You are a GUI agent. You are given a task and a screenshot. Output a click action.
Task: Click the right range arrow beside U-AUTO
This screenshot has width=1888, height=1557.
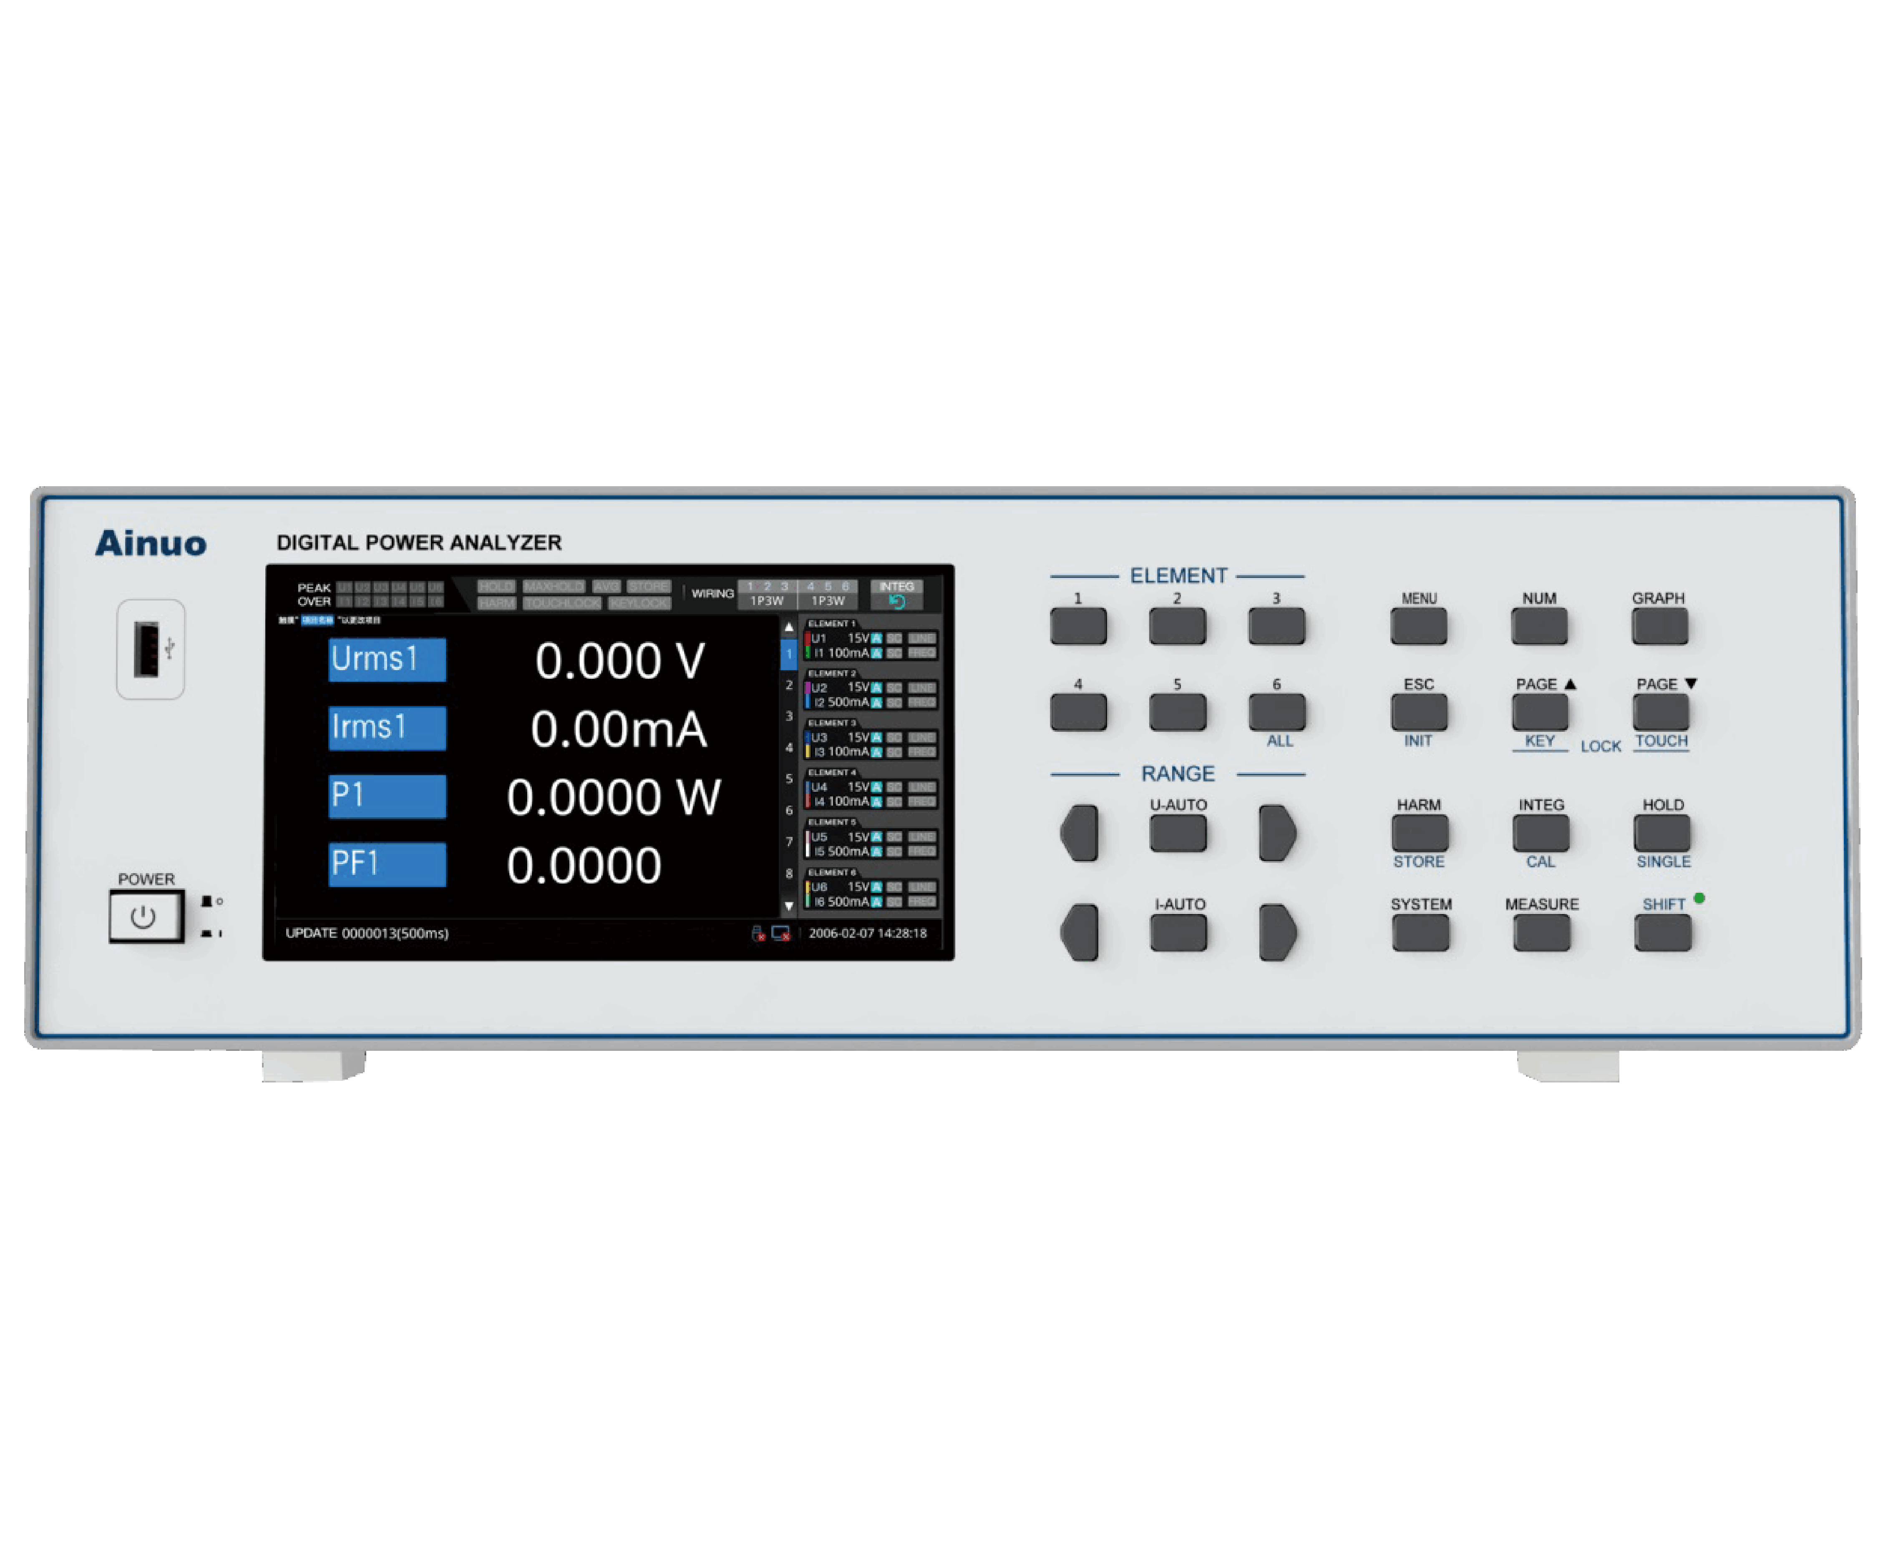pos(1277,832)
